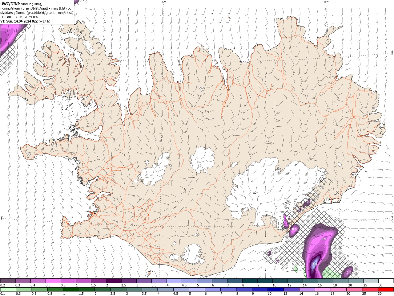Click the IT: Lau. 13. 04. 2024 09Z line
The height and width of the screenshot is (296, 394).
tap(19, 17)
